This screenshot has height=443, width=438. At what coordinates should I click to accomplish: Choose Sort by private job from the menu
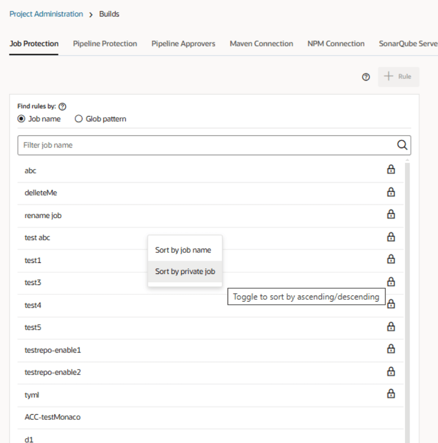(x=183, y=271)
